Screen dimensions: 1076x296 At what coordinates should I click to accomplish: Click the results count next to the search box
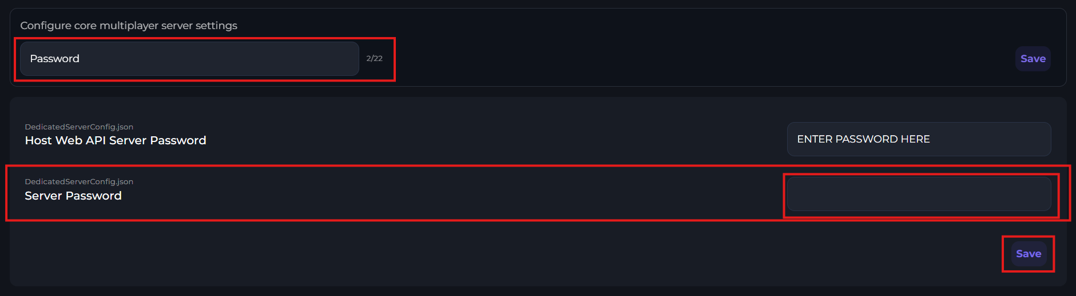[x=374, y=59]
